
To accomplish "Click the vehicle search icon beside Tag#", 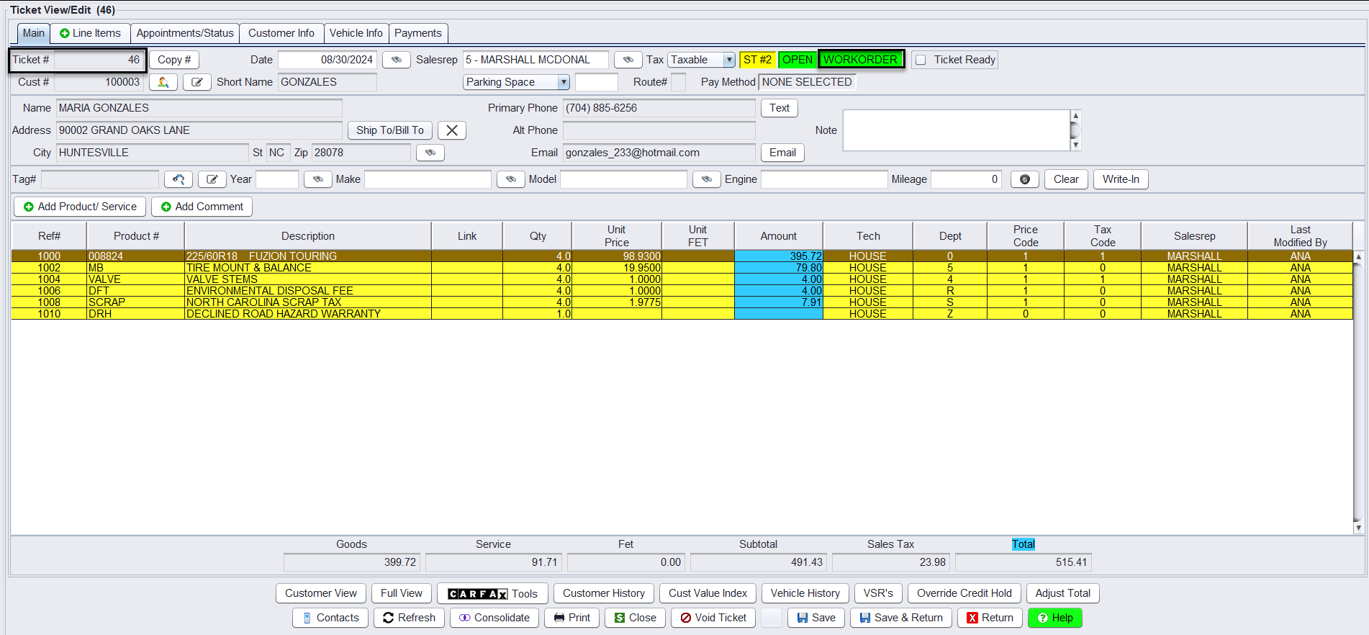I will [178, 179].
